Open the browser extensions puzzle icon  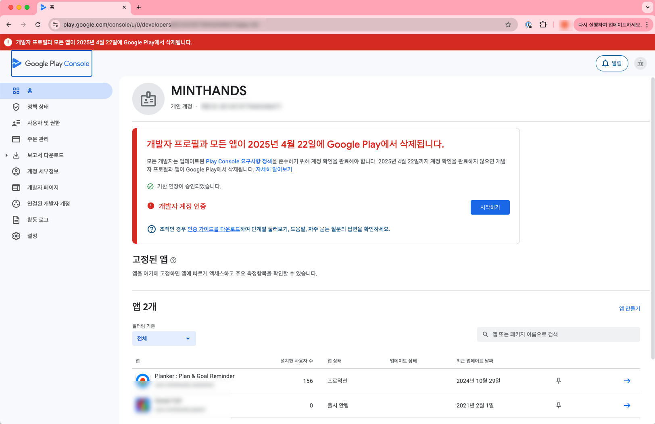click(x=543, y=25)
